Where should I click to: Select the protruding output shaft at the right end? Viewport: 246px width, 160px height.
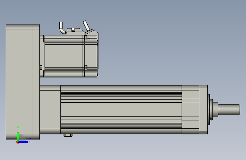[x=229, y=109]
